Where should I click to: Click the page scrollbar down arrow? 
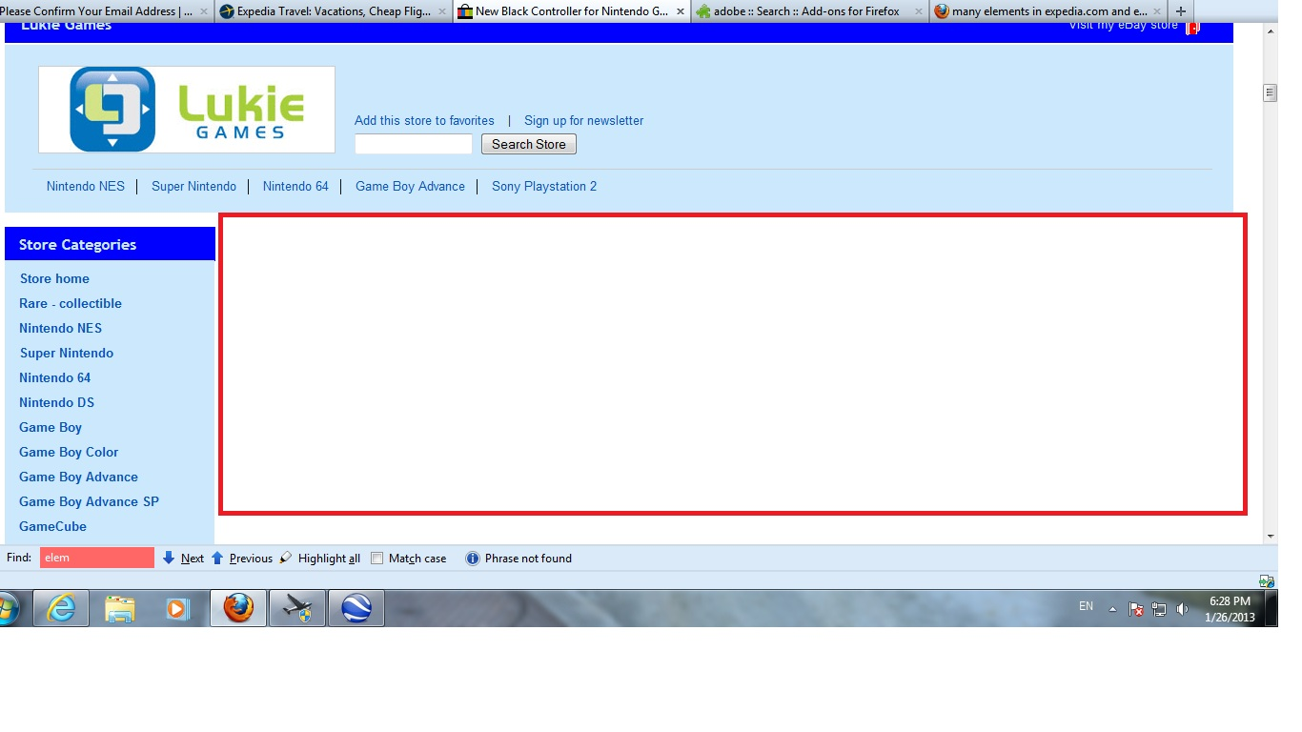(x=1270, y=537)
